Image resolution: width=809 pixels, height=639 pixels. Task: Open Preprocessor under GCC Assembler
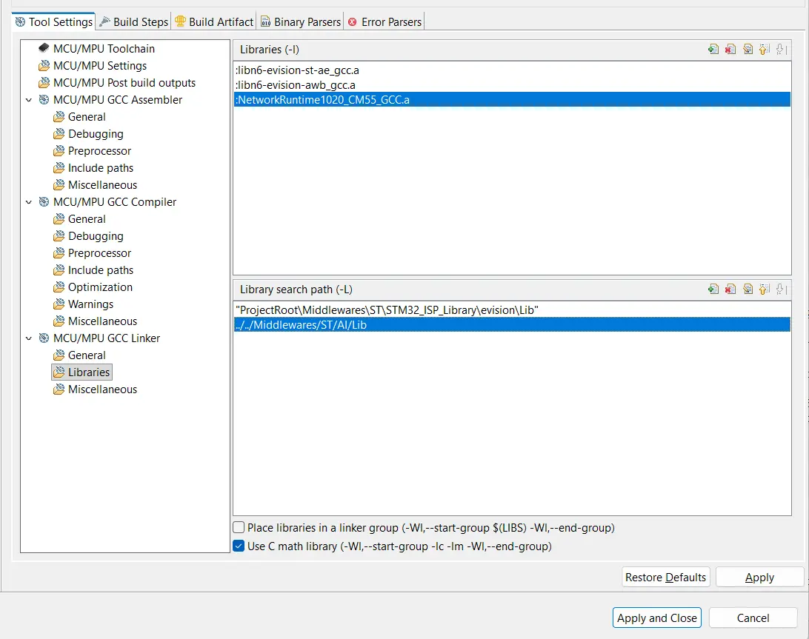tap(99, 150)
